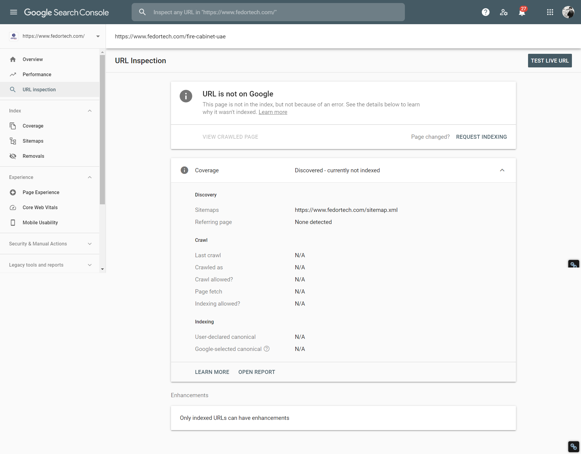Open the Google apps grid
581x454 pixels.
pos(550,12)
